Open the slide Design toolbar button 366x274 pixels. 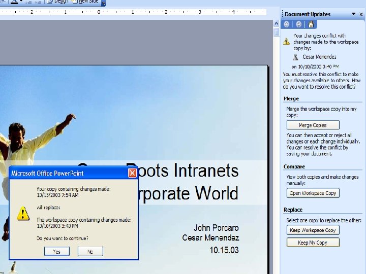tap(57, 2)
